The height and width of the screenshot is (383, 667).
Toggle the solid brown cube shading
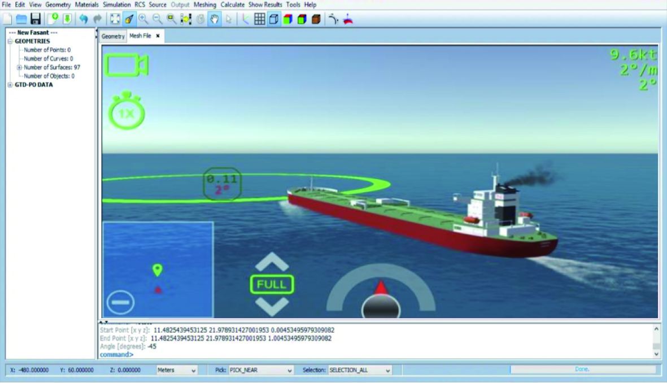316,19
